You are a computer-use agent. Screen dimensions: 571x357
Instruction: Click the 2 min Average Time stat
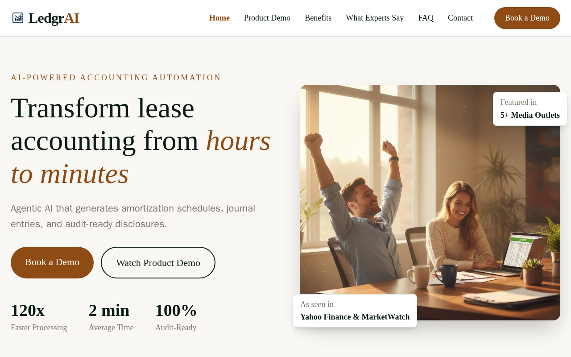pyautogui.click(x=111, y=317)
